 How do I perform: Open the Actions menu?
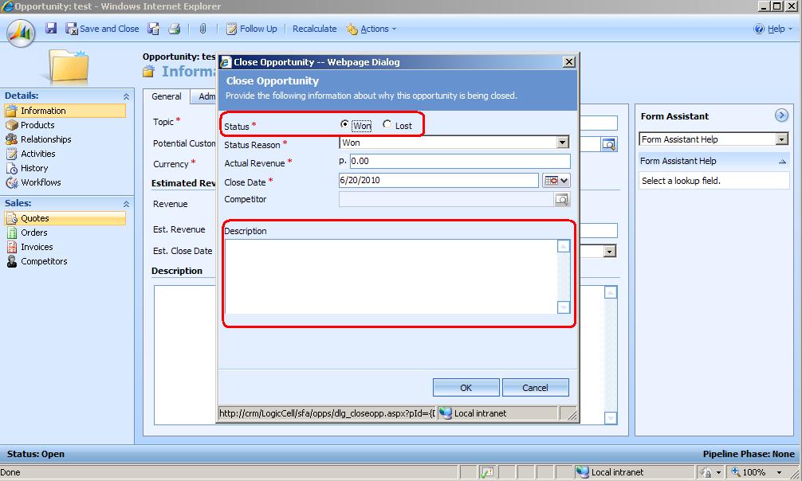(371, 29)
